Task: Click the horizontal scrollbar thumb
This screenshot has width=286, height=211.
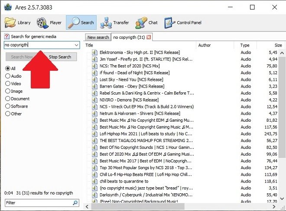Action: [138, 206]
